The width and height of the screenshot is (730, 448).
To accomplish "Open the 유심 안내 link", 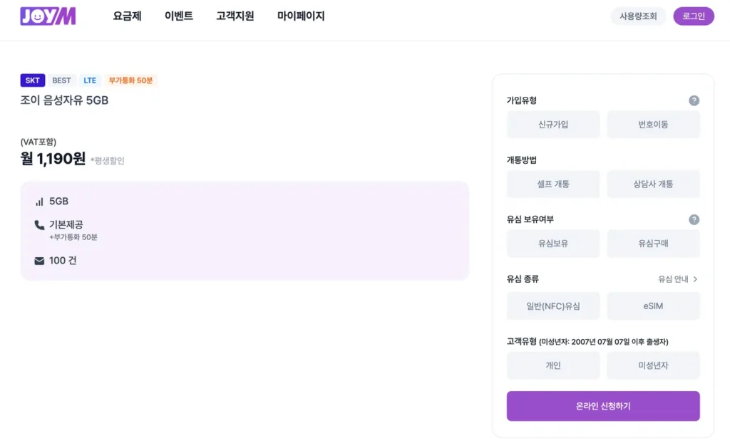I will [677, 279].
